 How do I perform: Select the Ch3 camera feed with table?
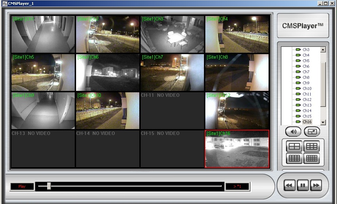[172, 34]
